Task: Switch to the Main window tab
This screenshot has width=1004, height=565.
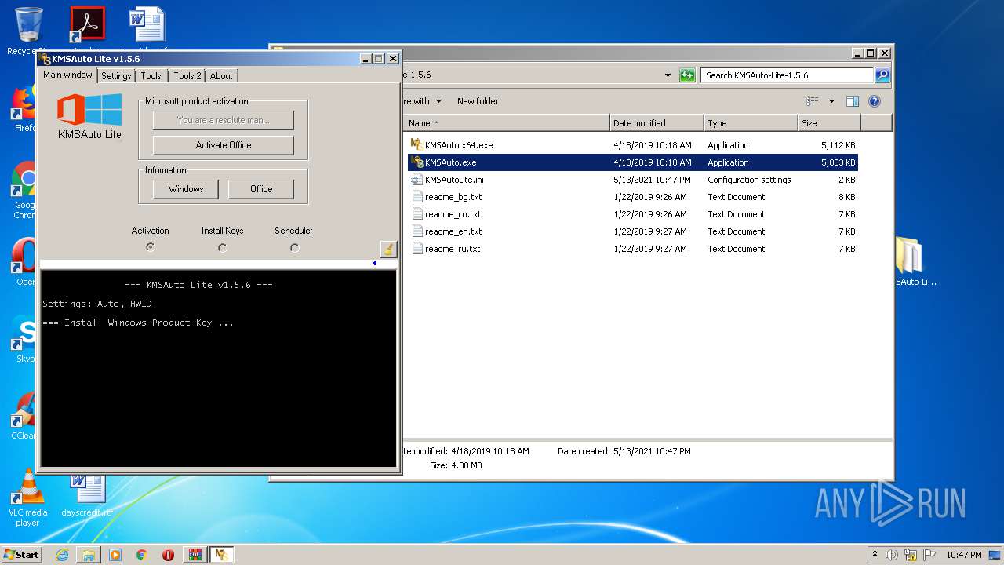Action: (67, 75)
